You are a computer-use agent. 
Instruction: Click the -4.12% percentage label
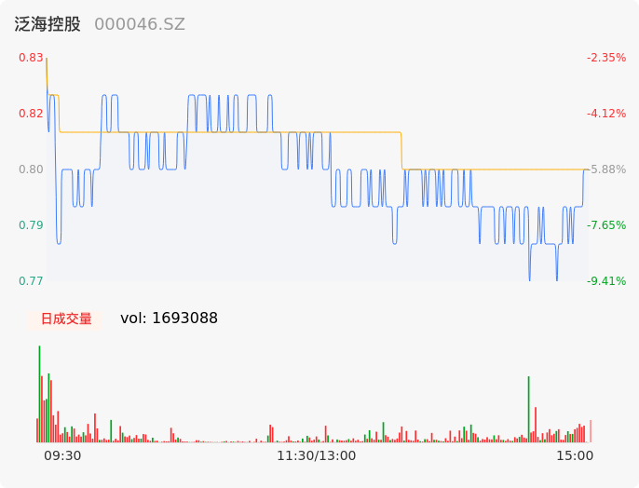(x=606, y=114)
